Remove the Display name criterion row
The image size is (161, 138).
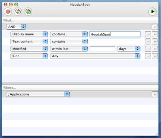click(x=148, y=34)
